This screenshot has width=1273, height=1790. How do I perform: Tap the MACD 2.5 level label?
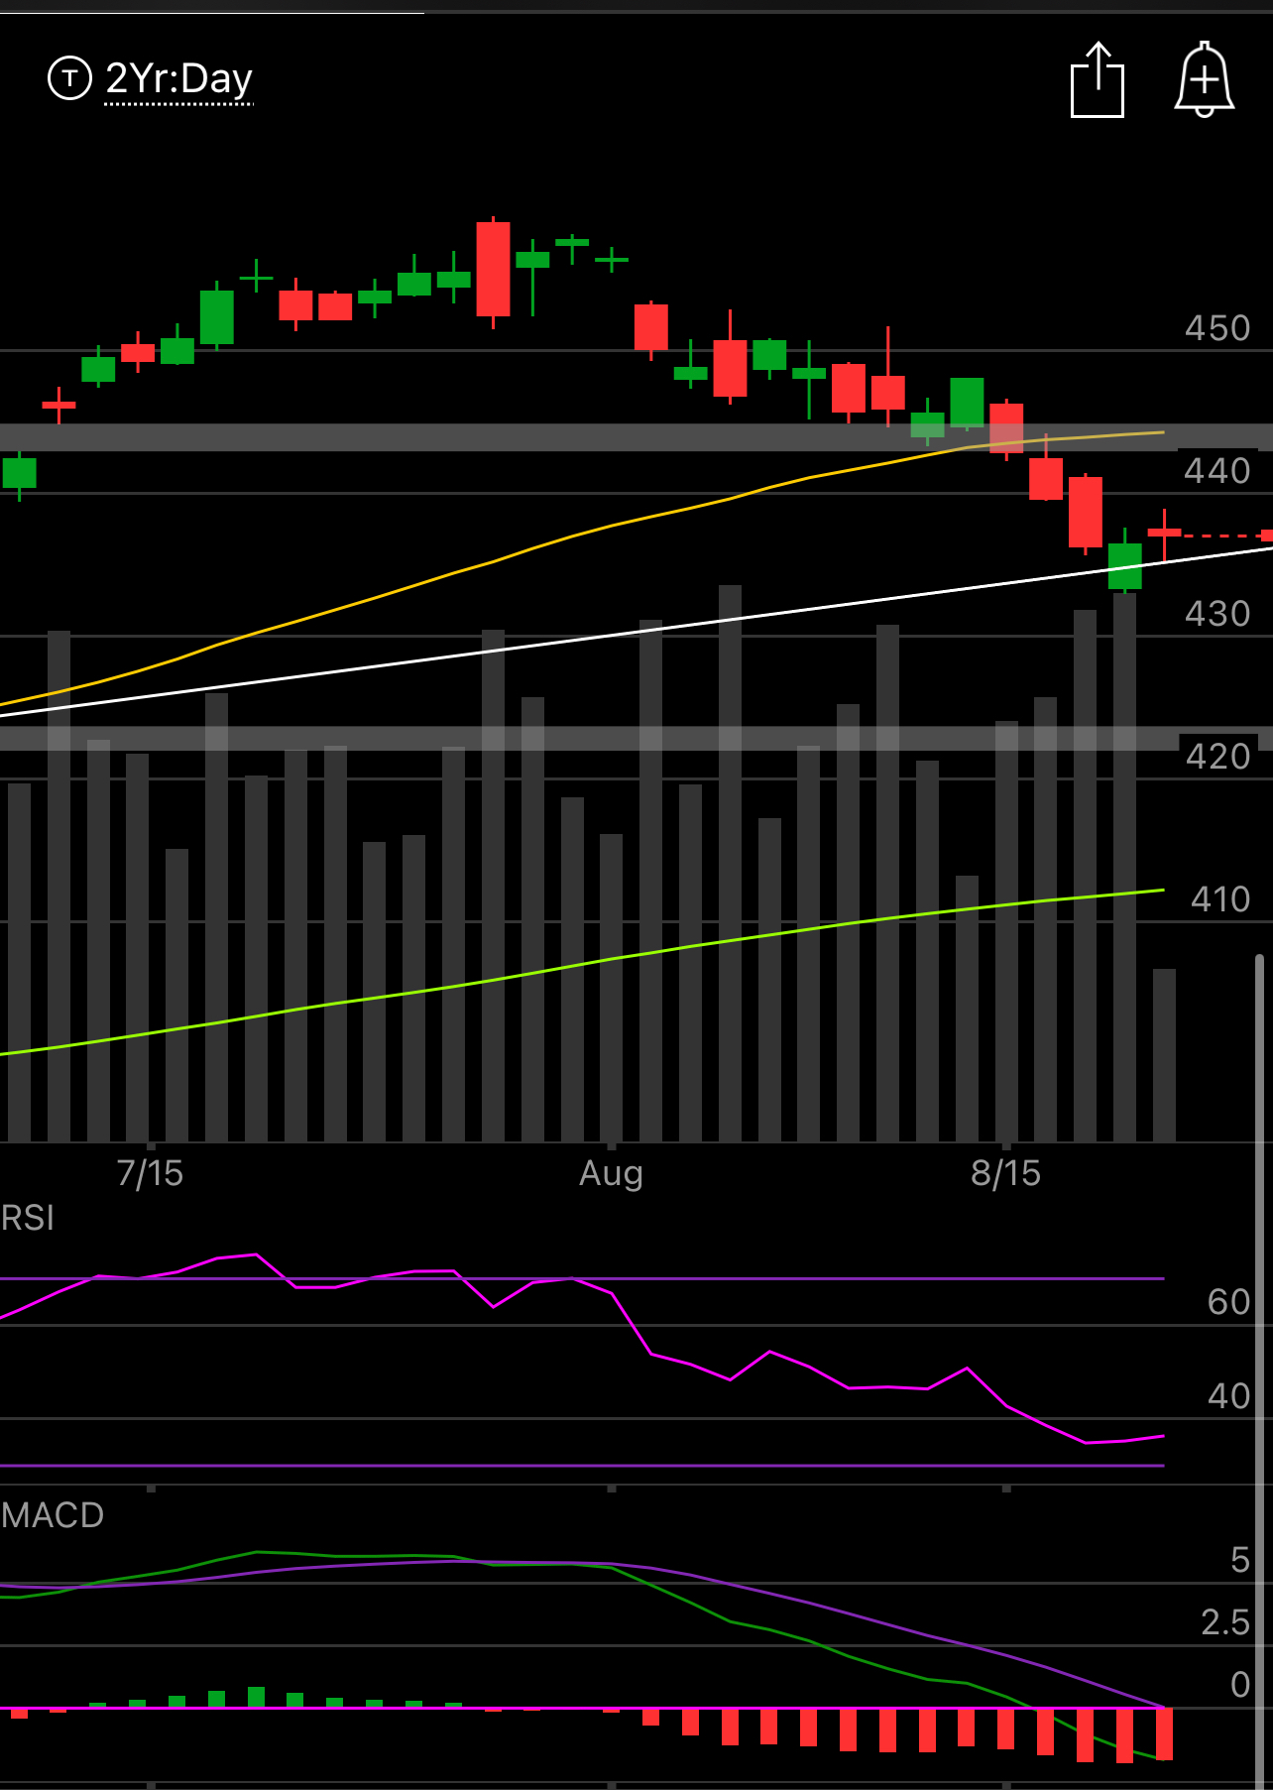pos(1225,1622)
